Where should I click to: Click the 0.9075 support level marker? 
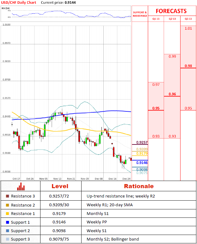pyautogui.click(x=142, y=173)
